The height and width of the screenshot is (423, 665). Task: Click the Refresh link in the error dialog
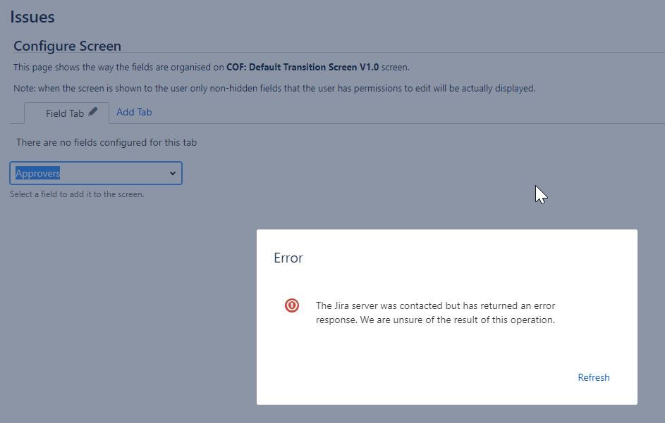(x=593, y=377)
